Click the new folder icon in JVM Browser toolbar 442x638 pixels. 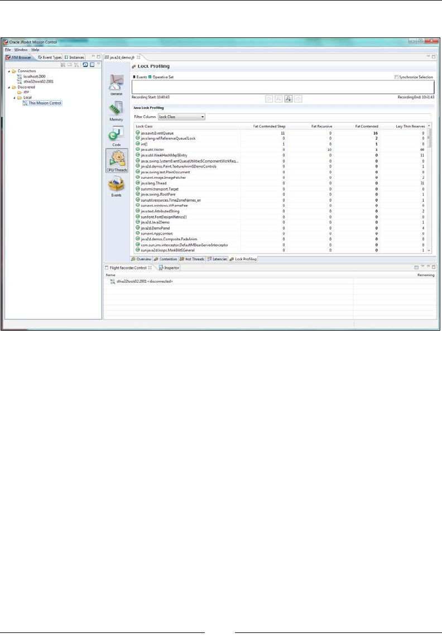point(70,64)
